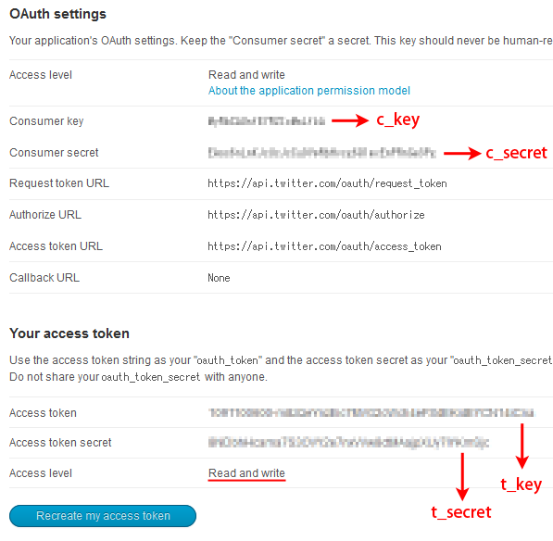Click the red t_secret annotation label

461,512
